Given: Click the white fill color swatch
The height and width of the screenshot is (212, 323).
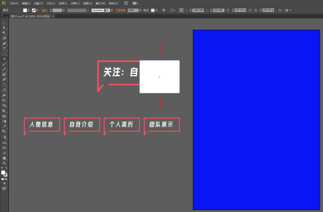Looking at the screenshot, I should (x=25, y=10).
